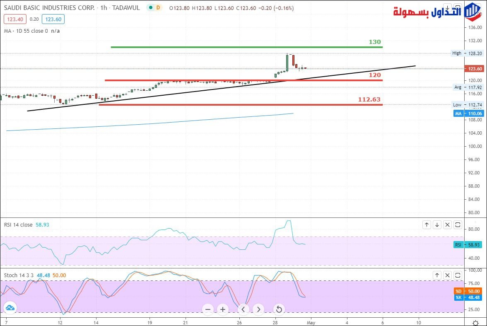Zoom out the chart with minus button
Image resolution: width=487 pixels, height=326 pixels.
[x=208, y=309]
